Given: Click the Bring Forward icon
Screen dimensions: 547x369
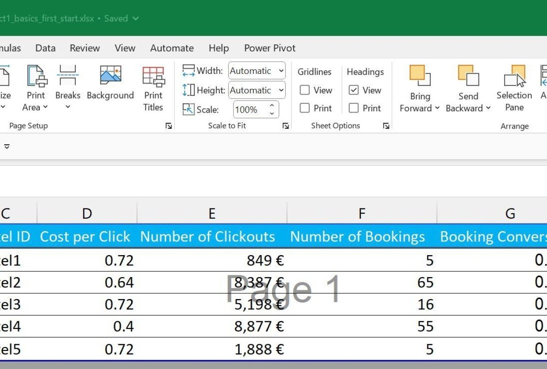Looking at the screenshot, I should point(419,76).
